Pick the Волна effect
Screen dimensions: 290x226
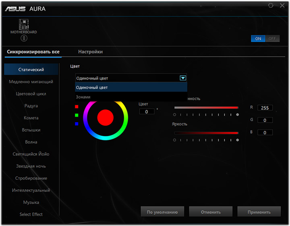(x=31, y=142)
